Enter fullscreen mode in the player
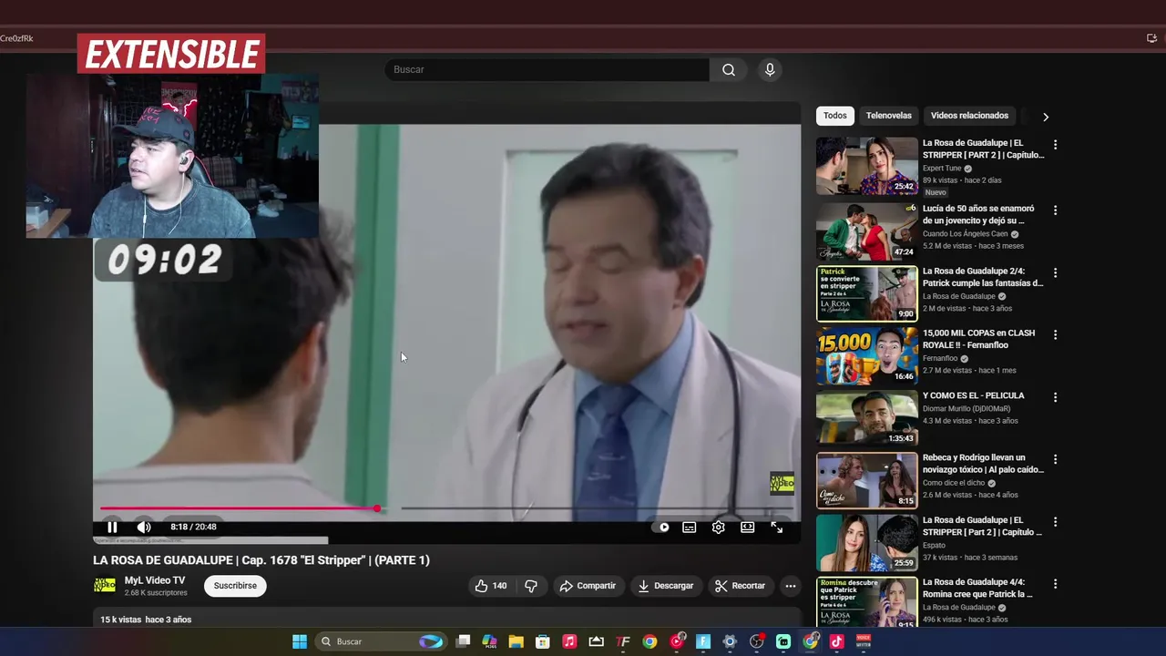The height and width of the screenshot is (656, 1166). point(777,527)
